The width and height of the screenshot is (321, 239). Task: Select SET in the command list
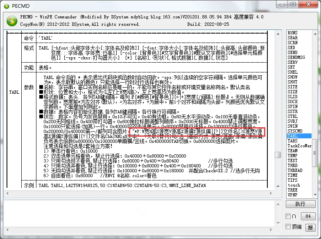pyautogui.click(x=291, y=67)
